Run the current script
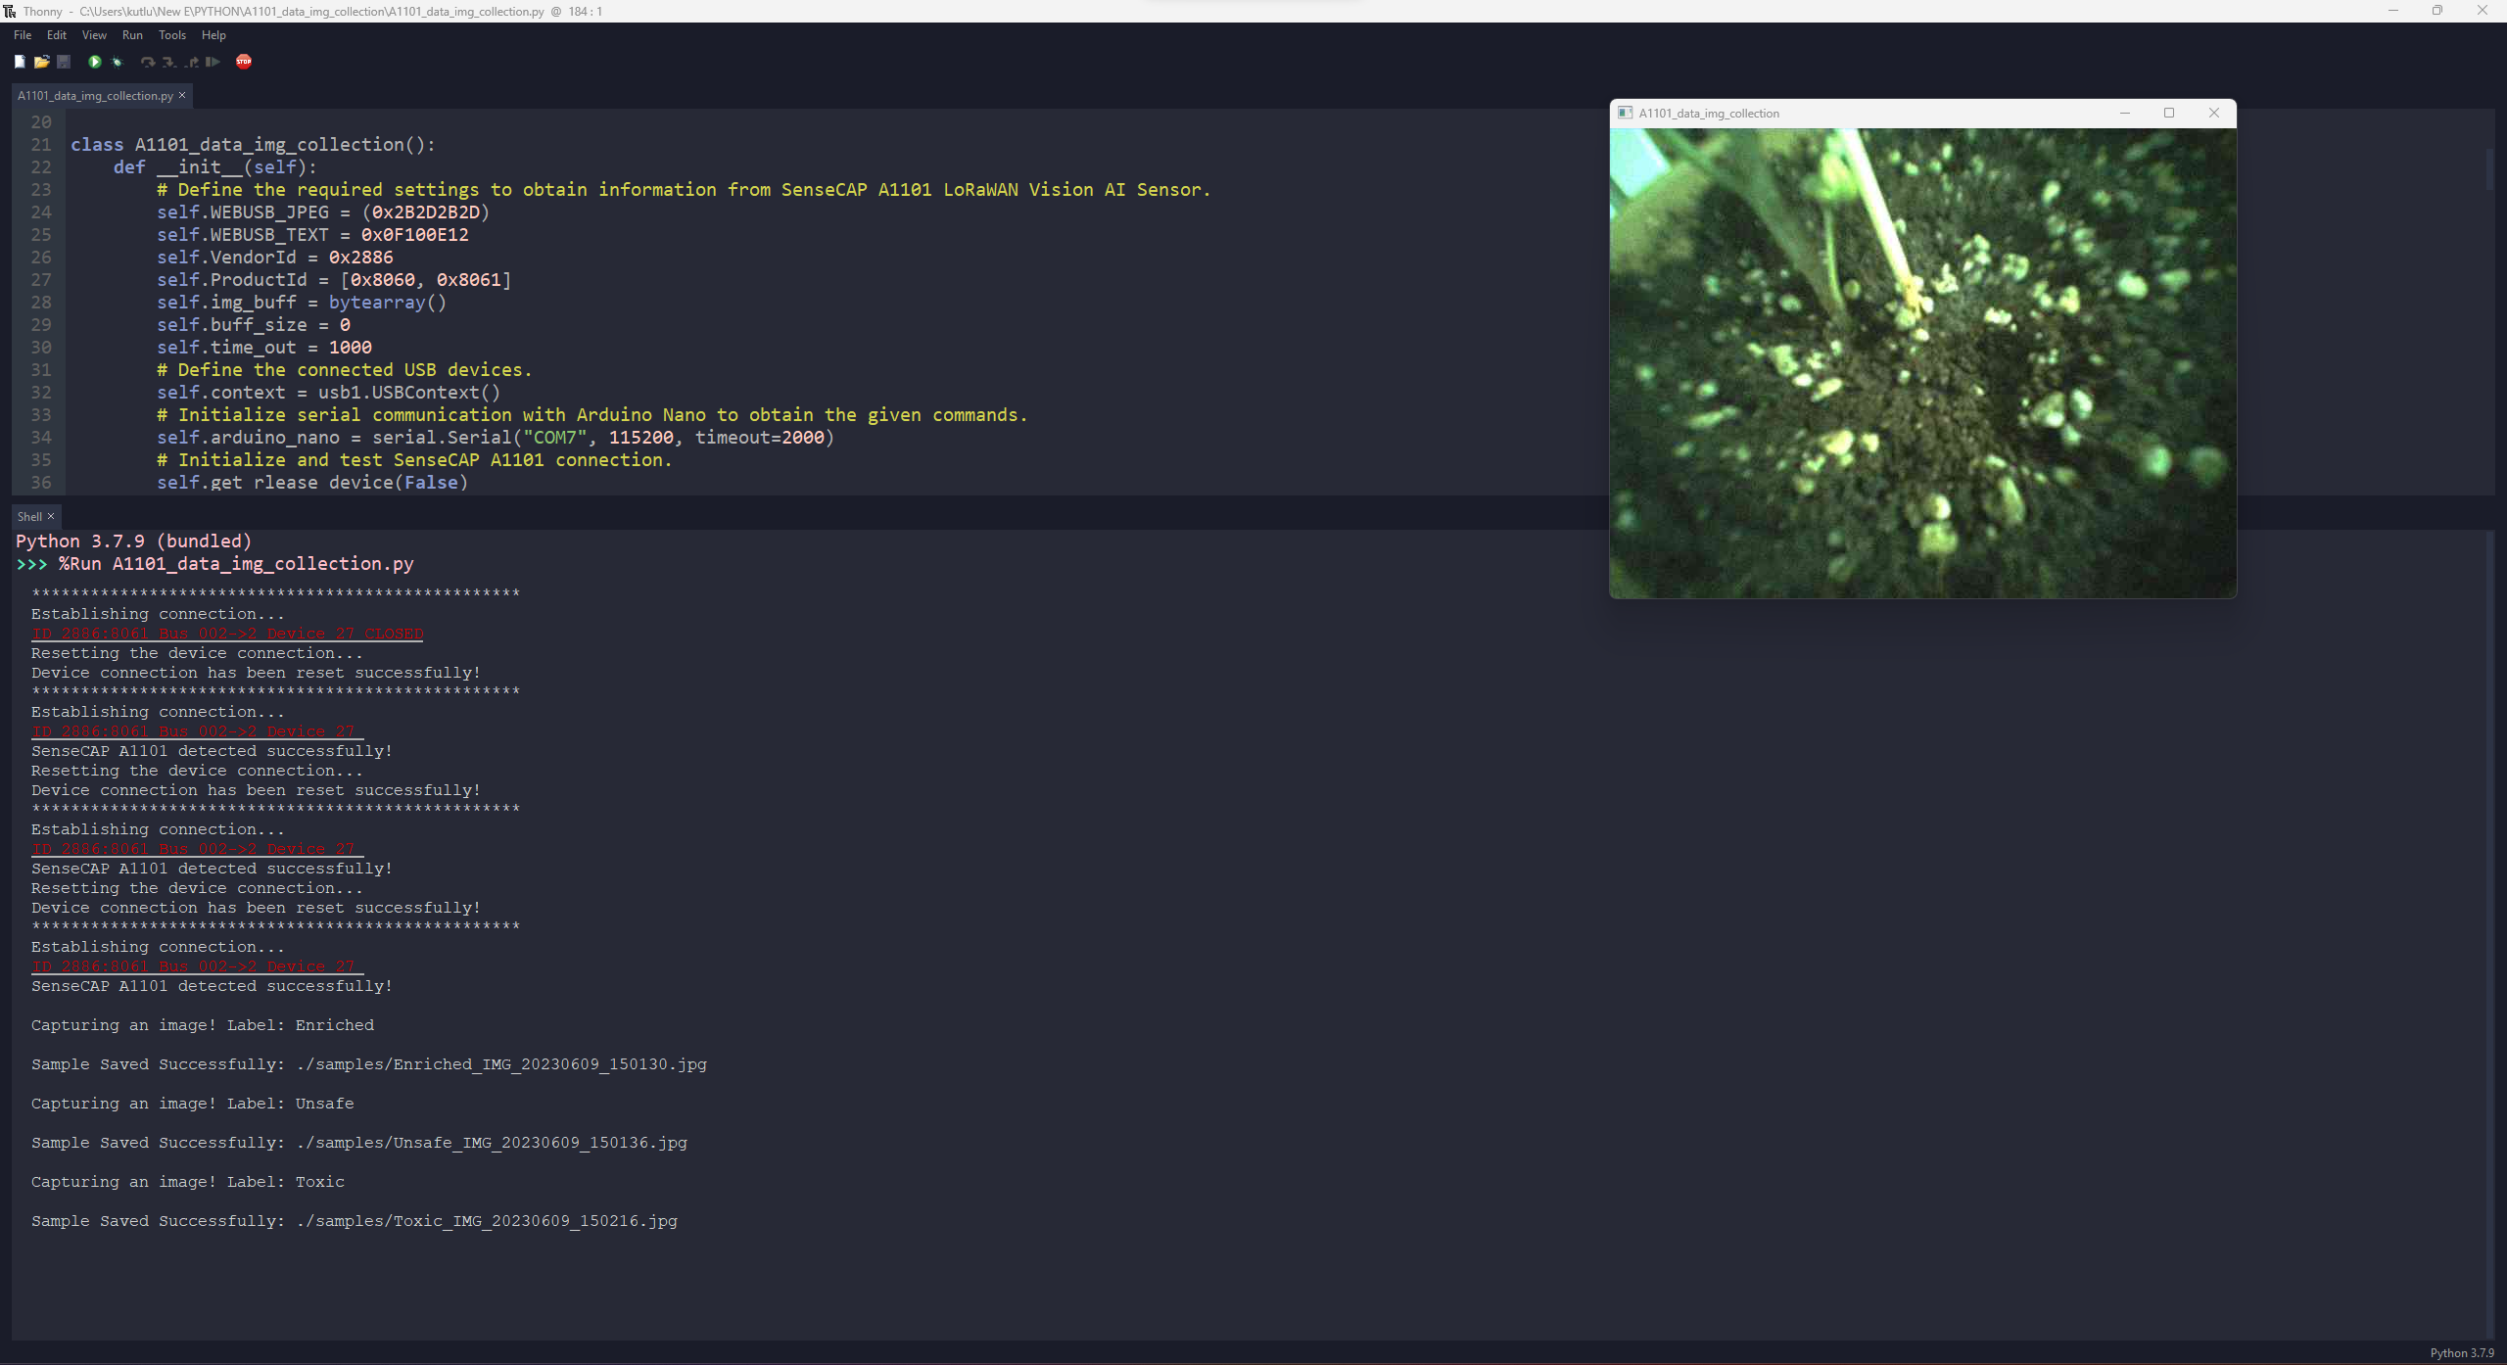The image size is (2507, 1365). click(x=94, y=62)
